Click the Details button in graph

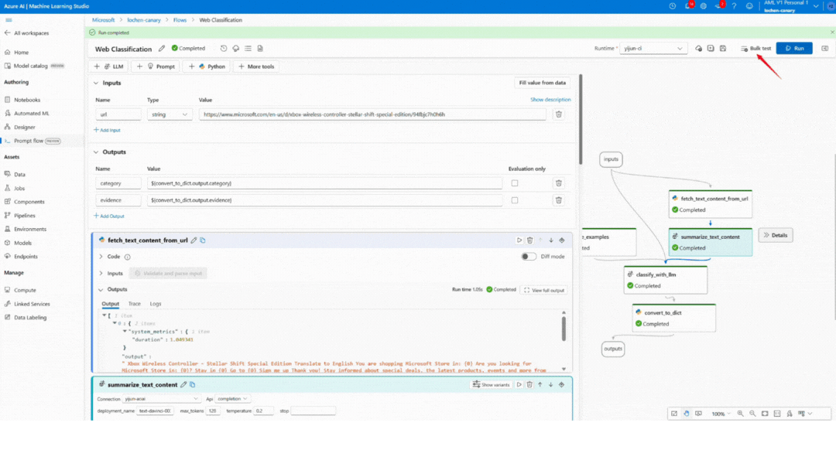pos(775,235)
